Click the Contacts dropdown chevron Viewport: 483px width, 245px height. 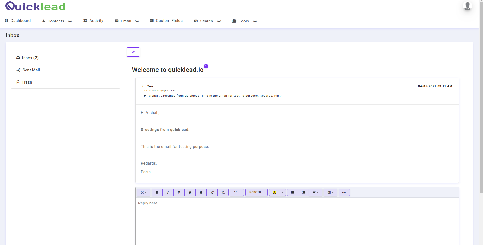click(70, 21)
